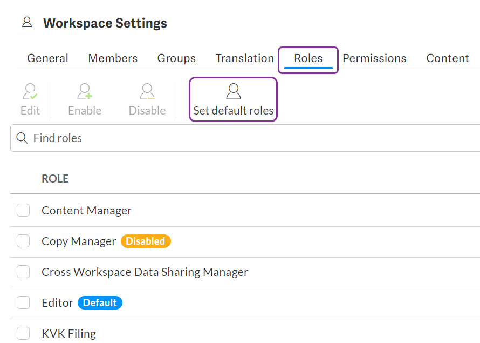Open the Permissions tab
The image size is (480, 343).
click(374, 58)
